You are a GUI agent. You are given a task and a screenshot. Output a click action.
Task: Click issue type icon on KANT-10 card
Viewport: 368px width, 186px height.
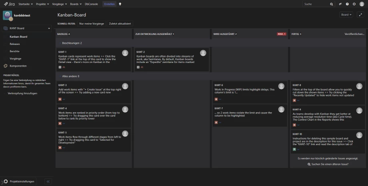point(294,149)
